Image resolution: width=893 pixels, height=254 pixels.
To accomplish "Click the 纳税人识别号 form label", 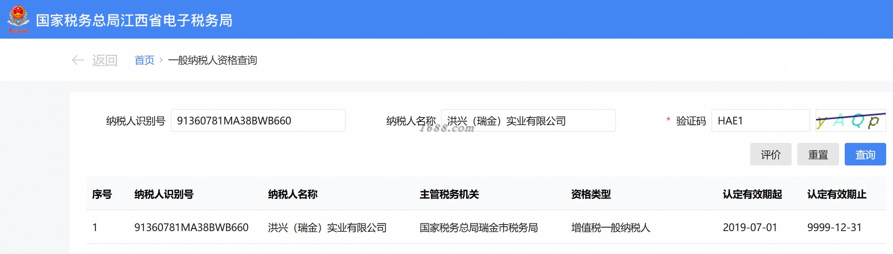I will tap(136, 121).
